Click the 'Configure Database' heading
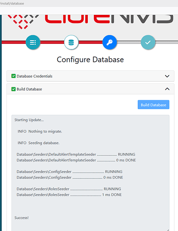This screenshot has width=178, height=231. tap(90, 60)
